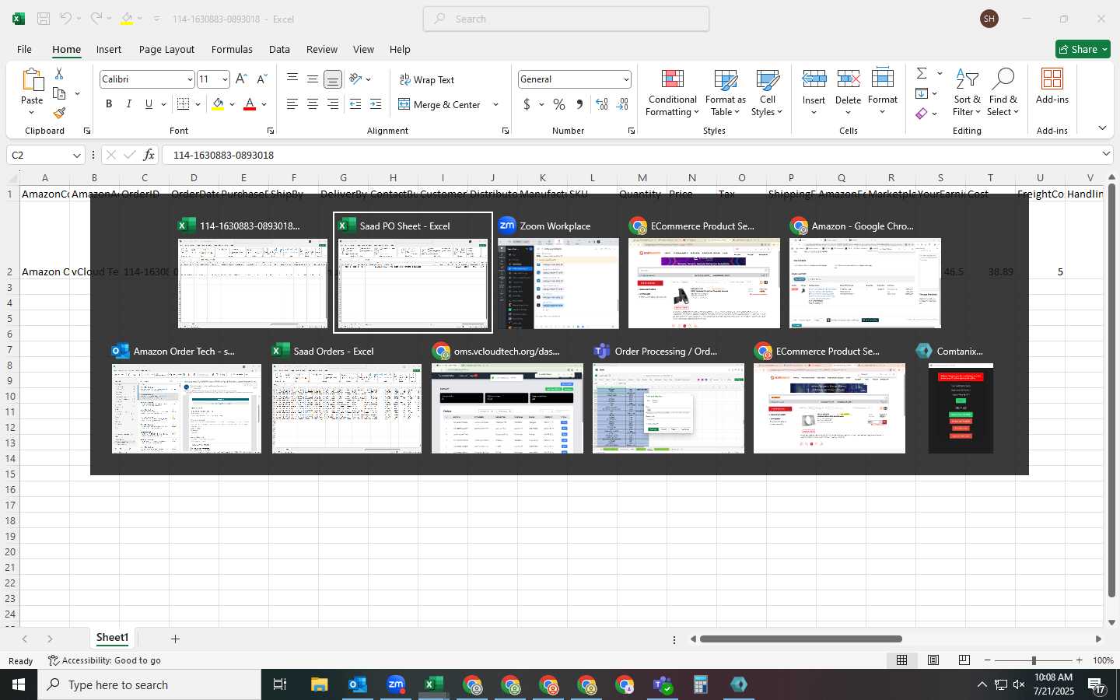Toggle Normal view in the status bar
The height and width of the screenshot is (700, 1120).
pos(902,660)
